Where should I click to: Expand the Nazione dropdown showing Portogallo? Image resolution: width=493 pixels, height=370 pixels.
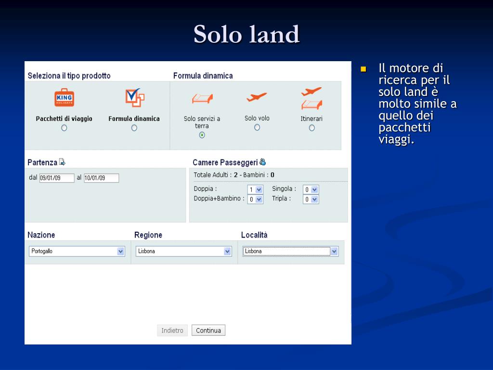[x=77, y=251]
